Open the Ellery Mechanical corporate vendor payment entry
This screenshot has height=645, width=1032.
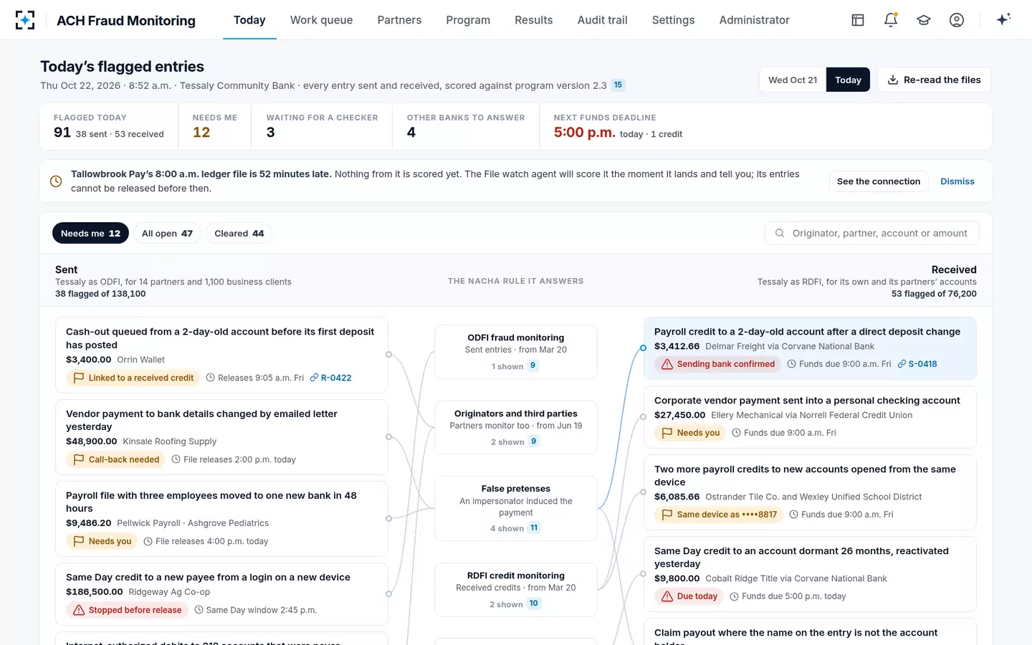pos(810,418)
